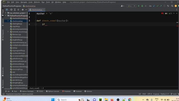Screen dimensions: 179x101
Task: Commit changes with green checkmark icon
Action: tap(157, 6)
